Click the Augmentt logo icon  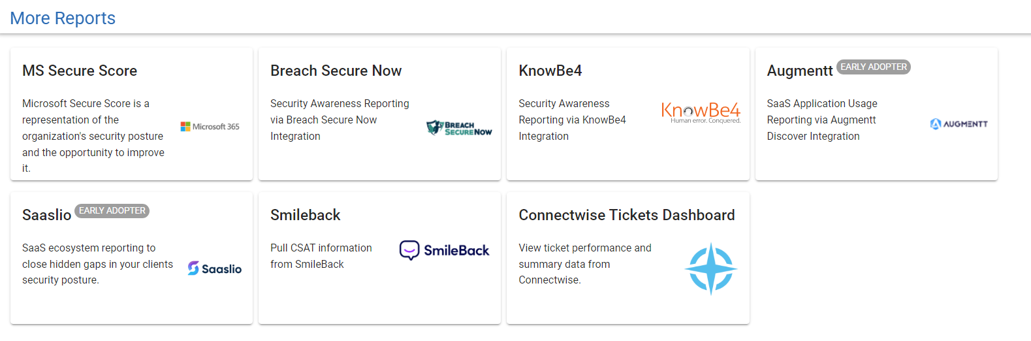coord(959,124)
